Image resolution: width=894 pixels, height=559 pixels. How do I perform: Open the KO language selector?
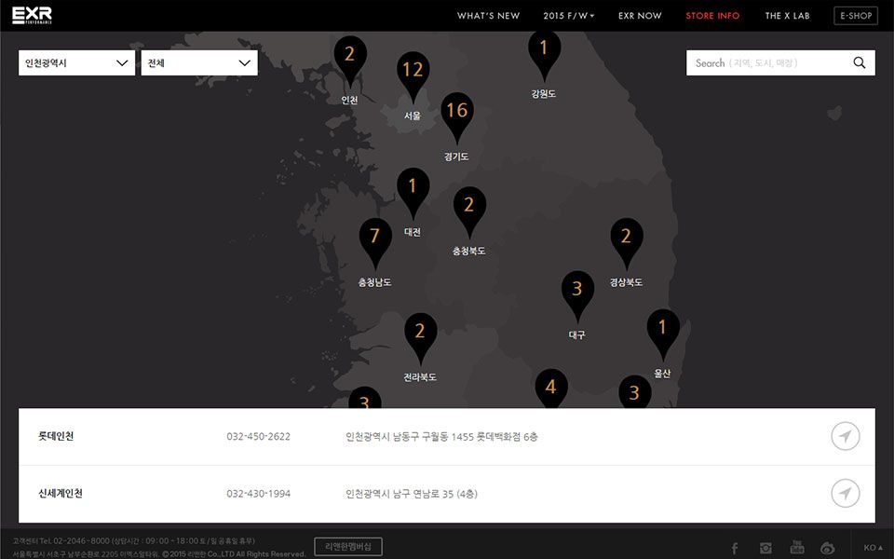[871, 548]
